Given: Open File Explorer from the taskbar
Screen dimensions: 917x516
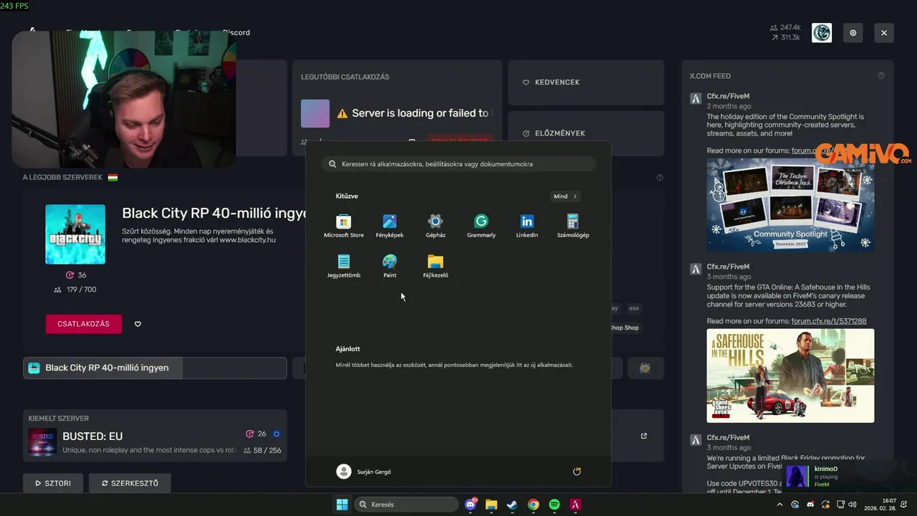Looking at the screenshot, I should click(x=491, y=505).
